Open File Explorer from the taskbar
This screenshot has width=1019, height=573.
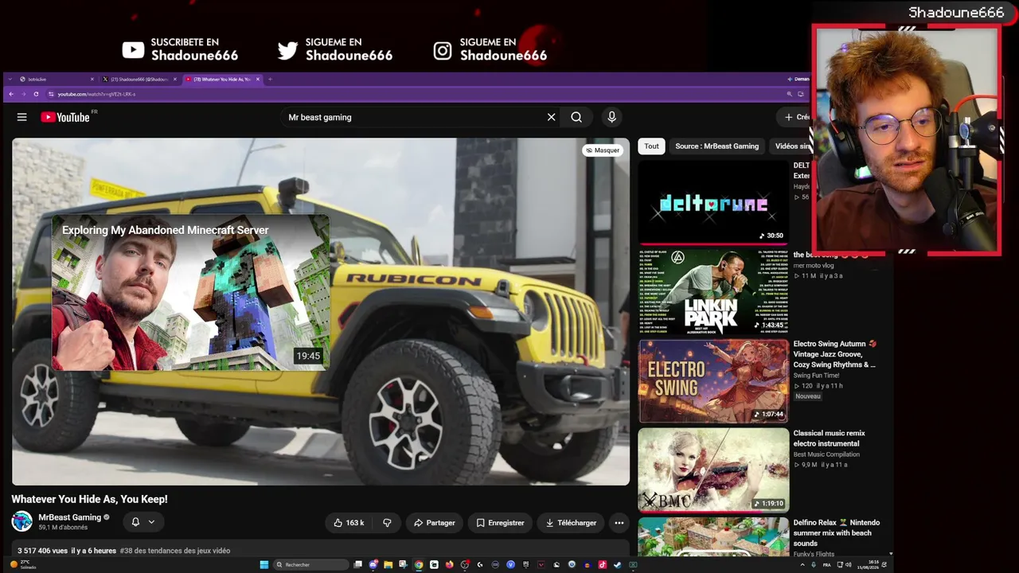click(x=388, y=565)
